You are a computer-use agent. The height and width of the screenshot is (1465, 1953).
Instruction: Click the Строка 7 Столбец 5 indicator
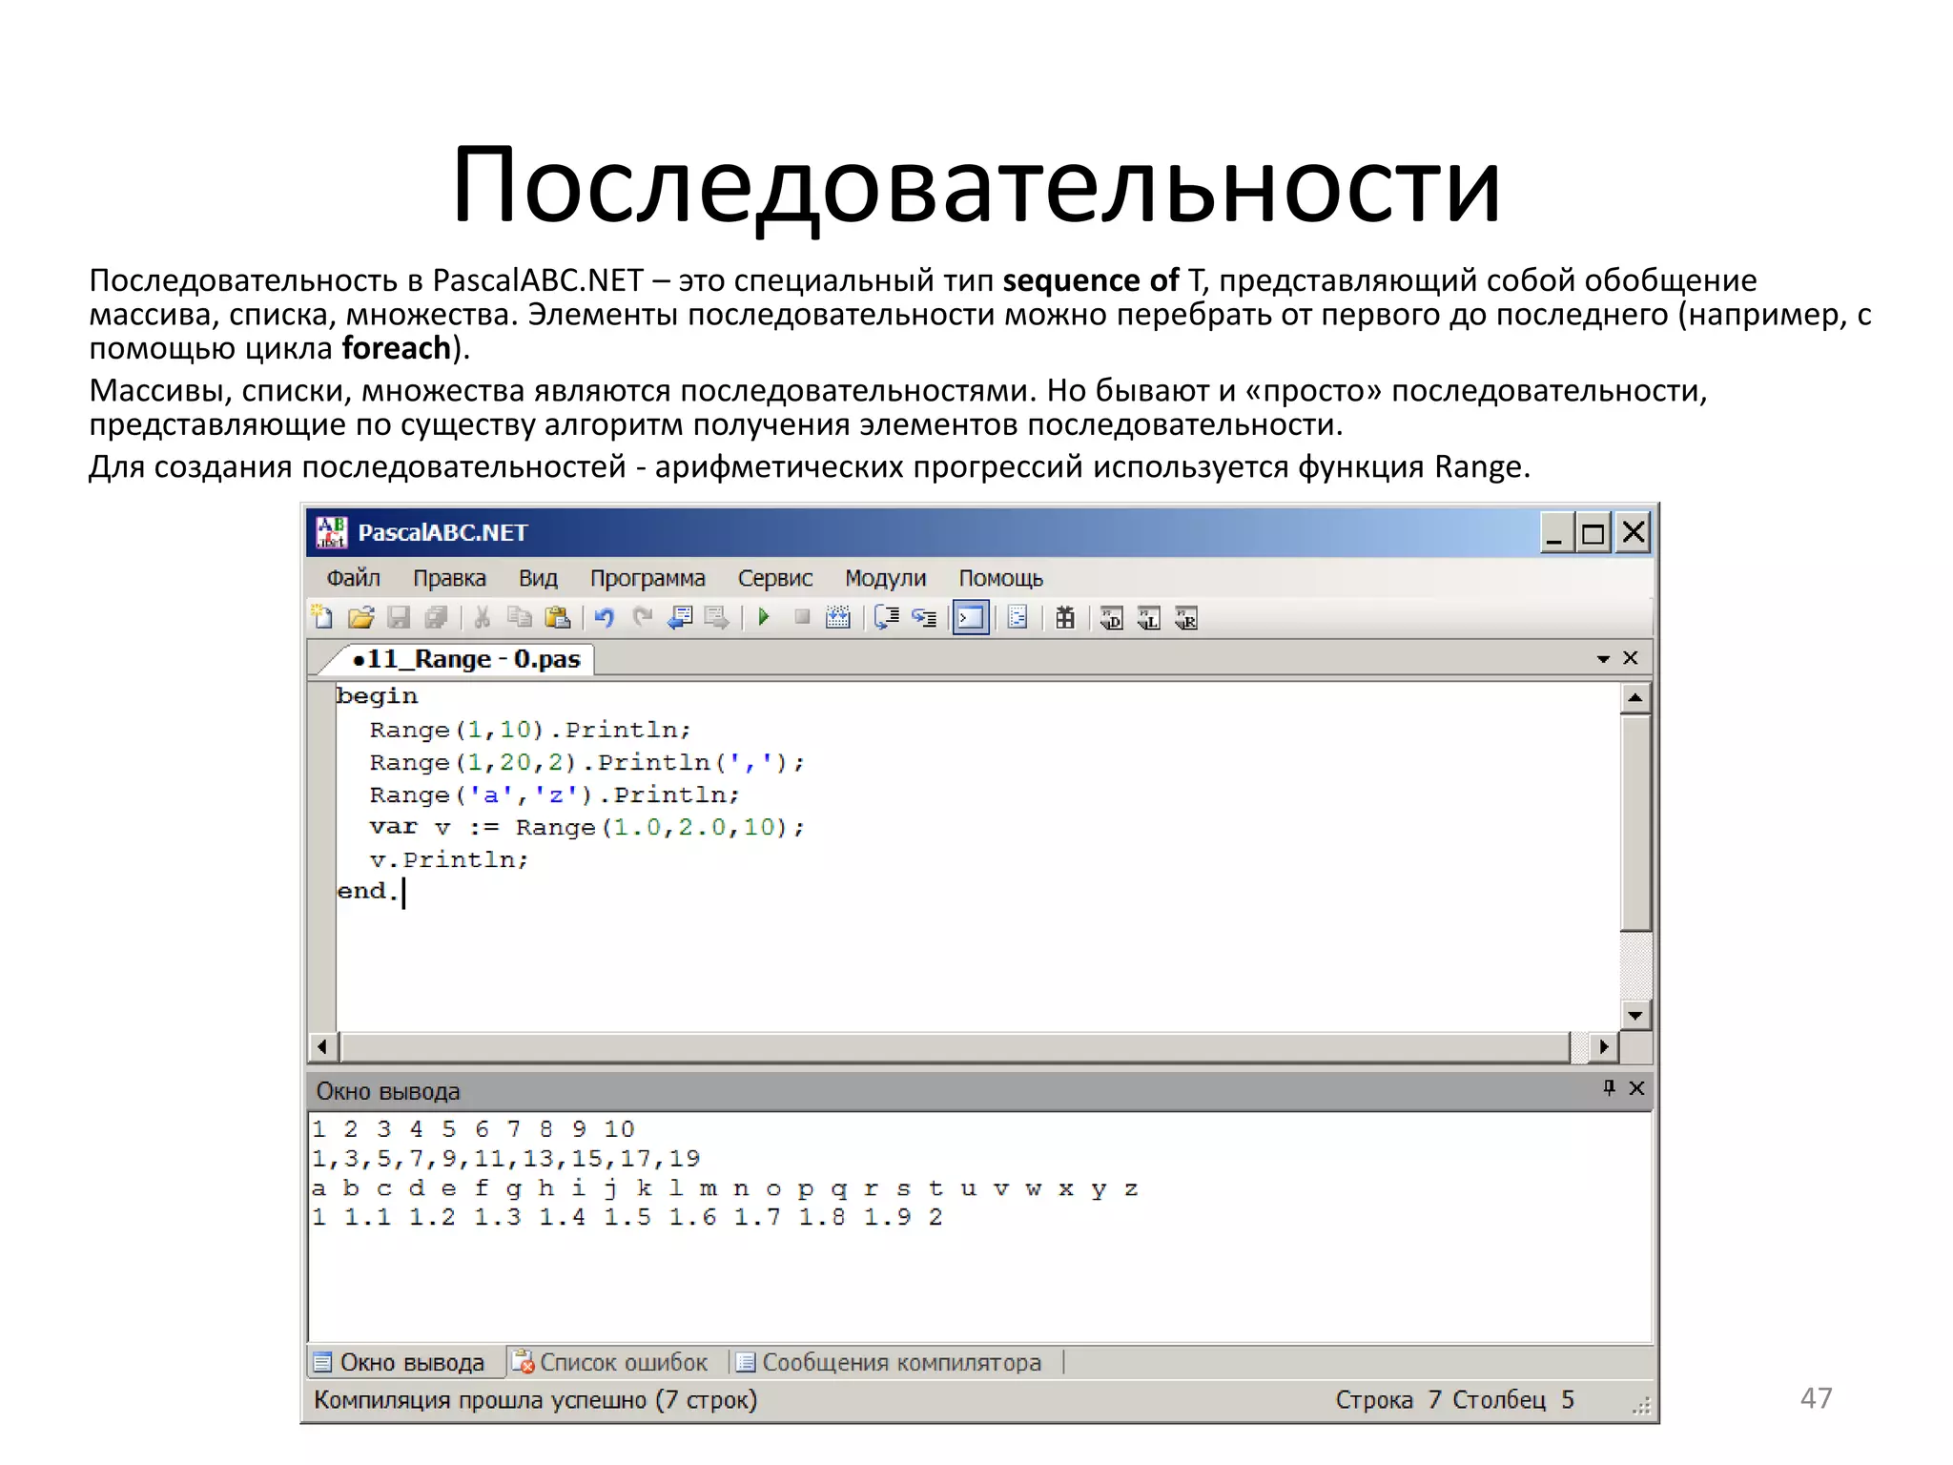1454,1400
